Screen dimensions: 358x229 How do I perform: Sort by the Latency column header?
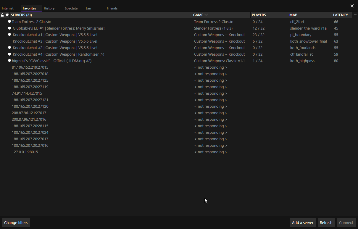(342, 15)
